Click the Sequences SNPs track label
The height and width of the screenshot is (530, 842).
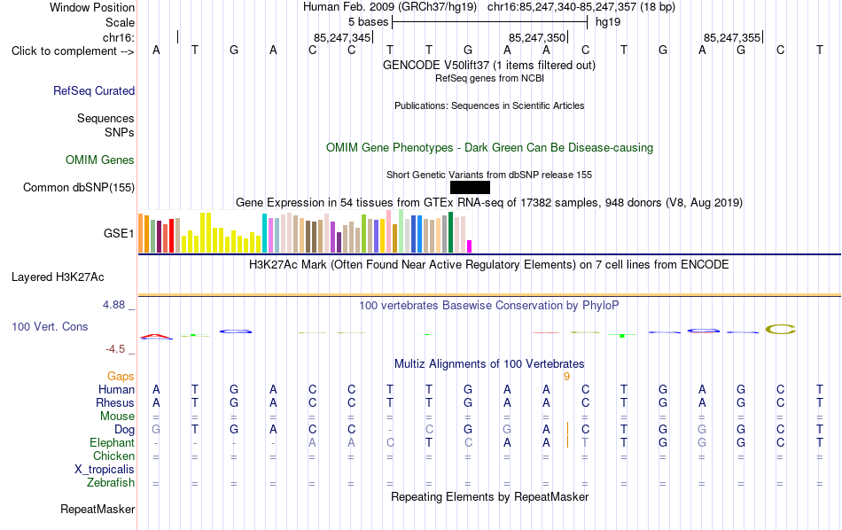coord(105,125)
